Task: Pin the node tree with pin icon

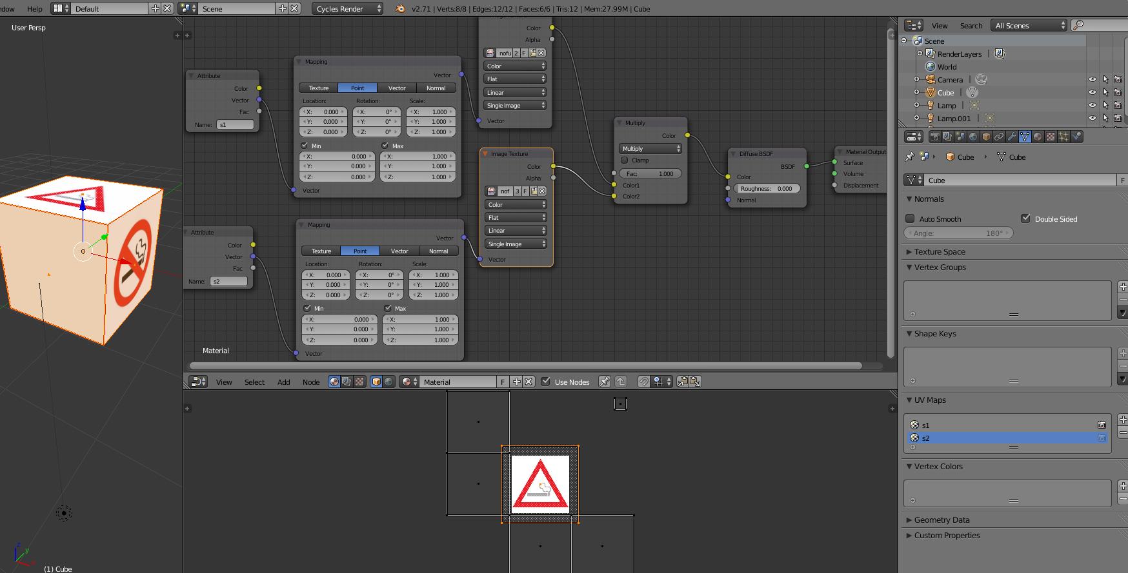Action: 604,382
